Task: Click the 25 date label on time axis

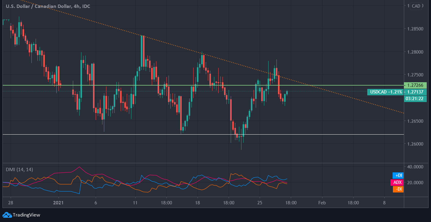Action: (x=260, y=203)
